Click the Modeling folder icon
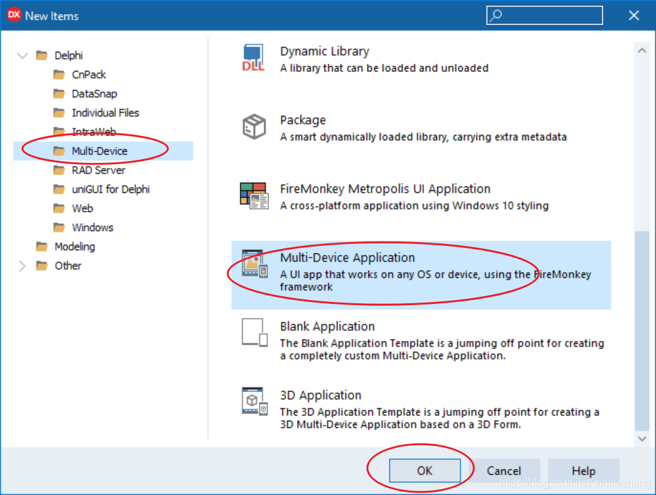The image size is (656, 495). tap(42, 247)
